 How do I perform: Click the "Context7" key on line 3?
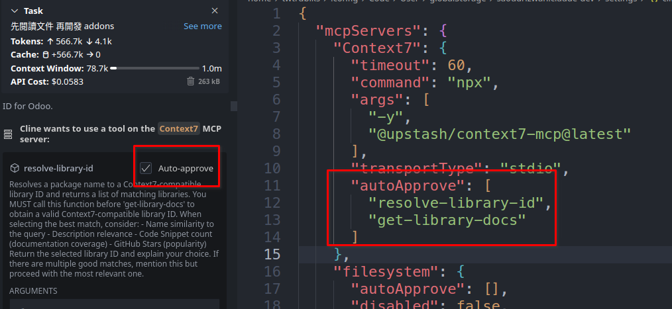point(378,48)
